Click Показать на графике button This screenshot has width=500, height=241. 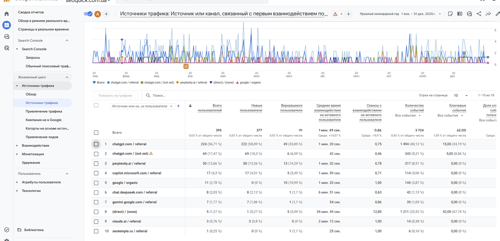(115, 95)
